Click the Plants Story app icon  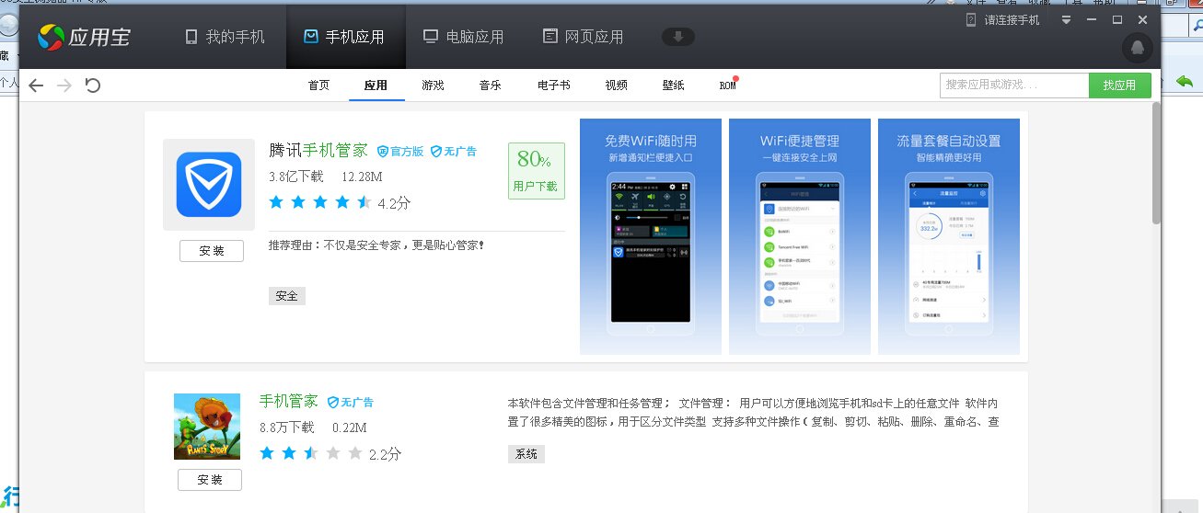coord(207,427)
